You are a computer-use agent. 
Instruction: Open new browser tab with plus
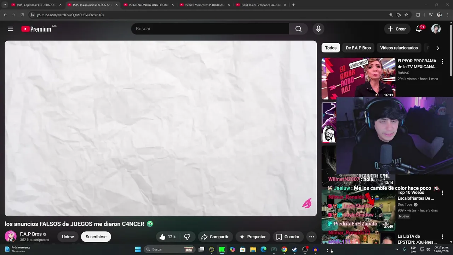(x=293, y=5)
